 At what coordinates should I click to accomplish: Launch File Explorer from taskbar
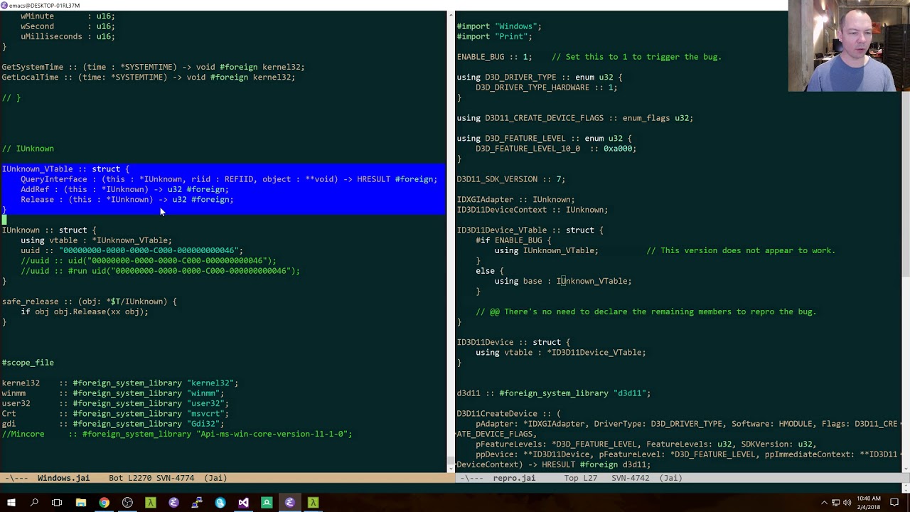[81, 503]
